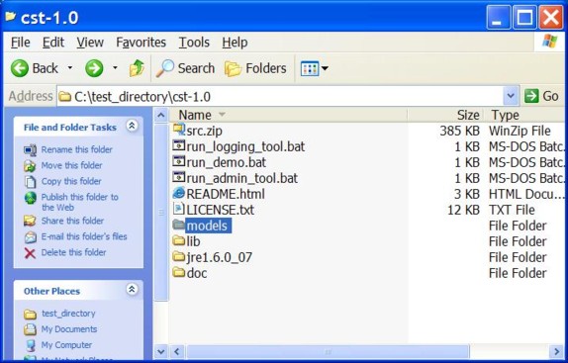568x363 pixels.
Task: Expand the address bar dropdown arrow
Action: point(511,96)
